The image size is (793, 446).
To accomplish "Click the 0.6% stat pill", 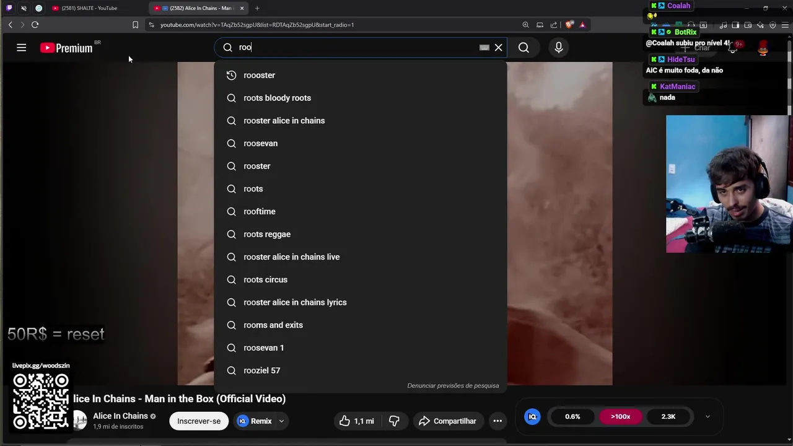I will [x=572, y=417].
